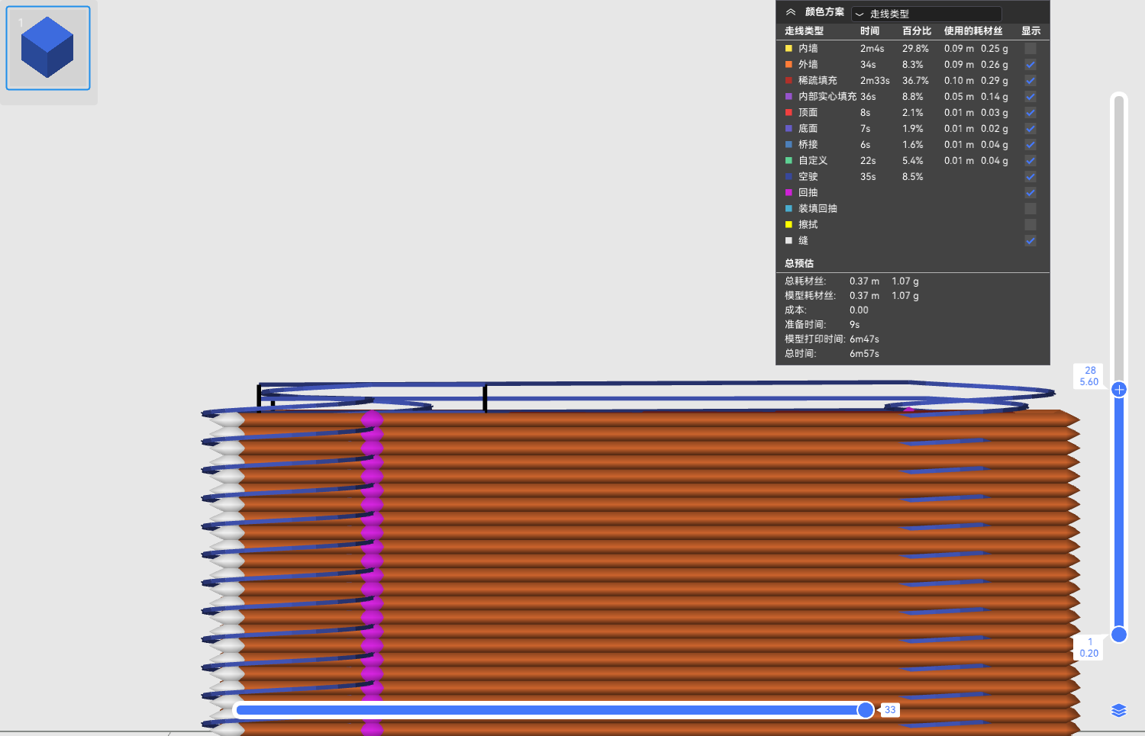Click the 显示 column header
Screen dimensions: 1145x736
tap(1030, 31)
